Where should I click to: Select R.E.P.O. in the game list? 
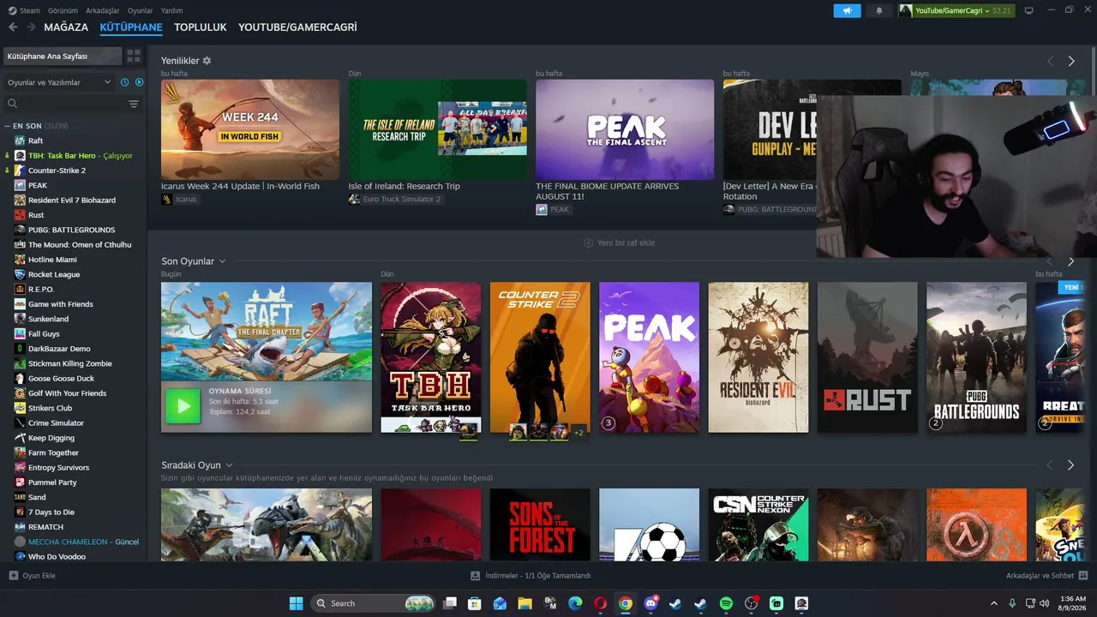pos(41,289)
